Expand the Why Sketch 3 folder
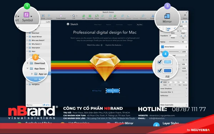The height and width of the screenshot is (134, 214). coord(27,44)
